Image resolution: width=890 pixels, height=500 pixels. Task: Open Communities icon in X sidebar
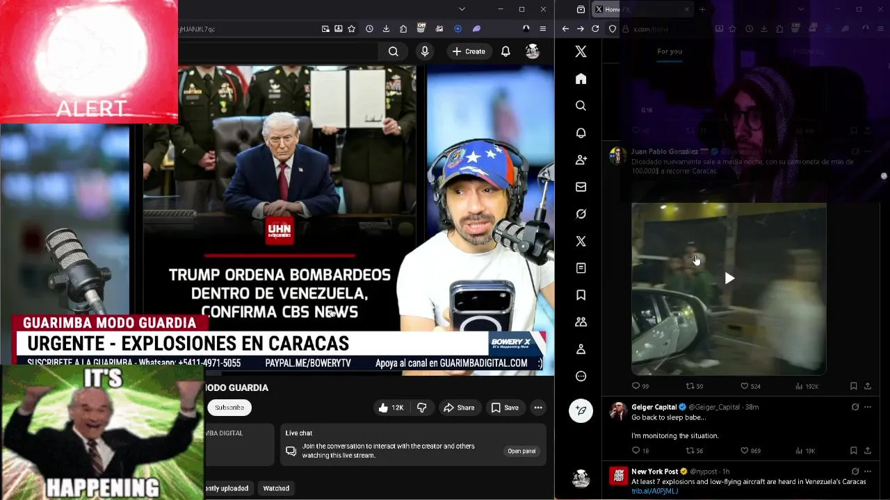coord(581,322)
